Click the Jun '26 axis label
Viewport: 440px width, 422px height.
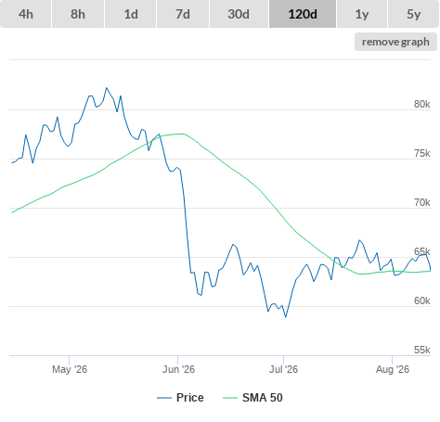(x=178, y=369)
